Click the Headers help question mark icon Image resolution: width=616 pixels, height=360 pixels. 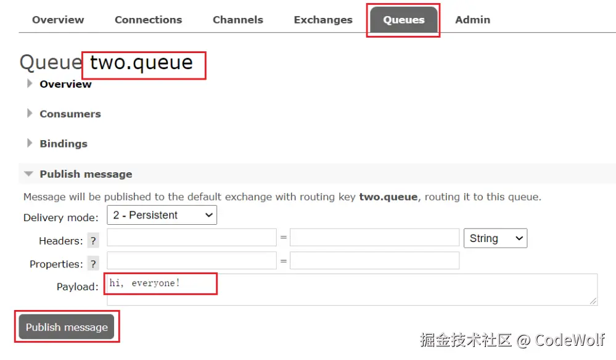point(93,240)
